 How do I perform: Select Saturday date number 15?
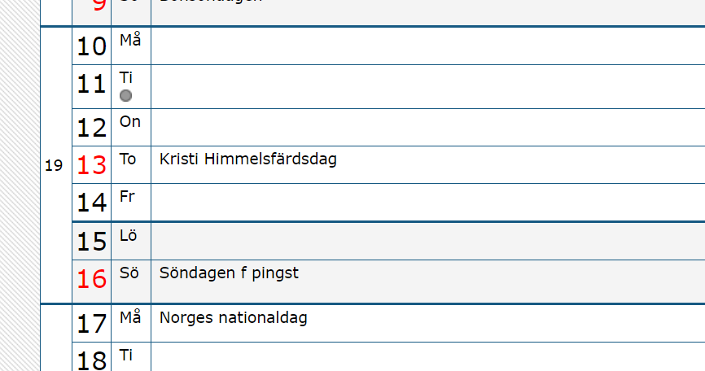pos(92,242)
